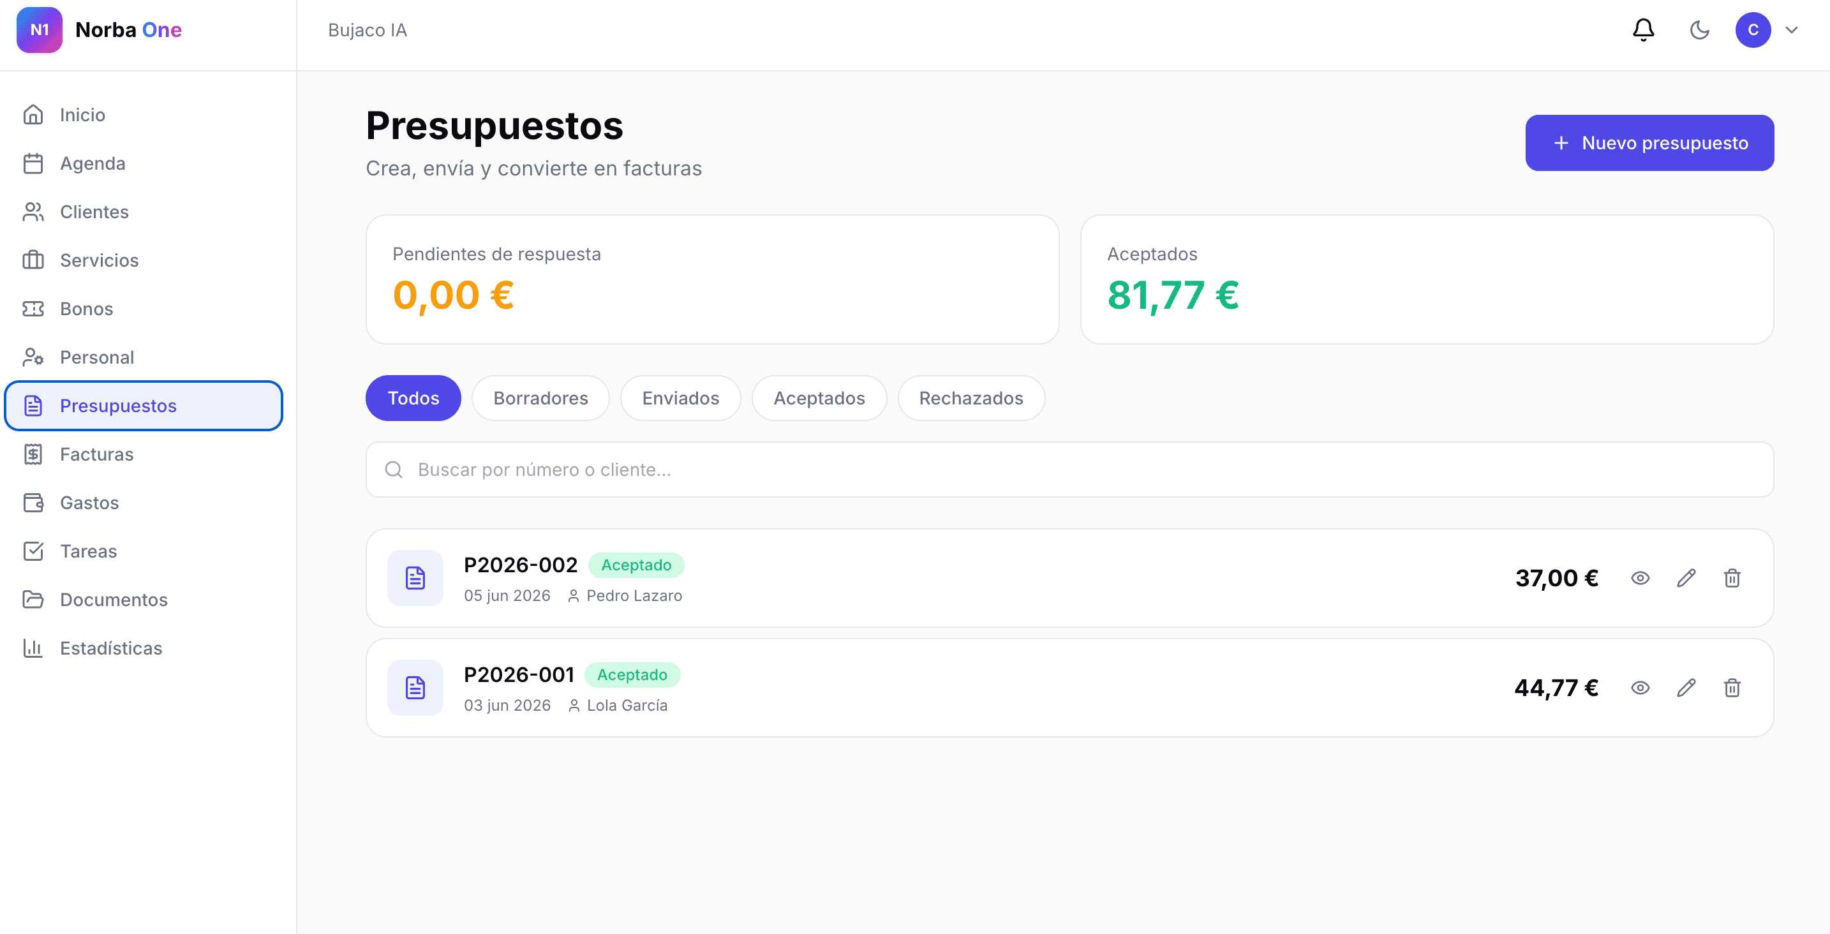This screenshot has width=1830, height=934.
Task: Open Bonos from the sidebar
Action: tap(144, 308)
